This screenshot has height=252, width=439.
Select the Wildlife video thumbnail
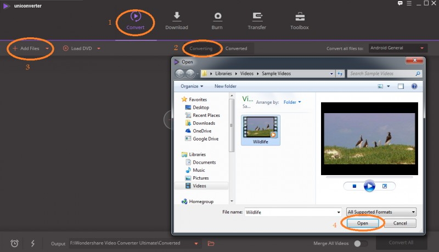(x=261, y=130)
